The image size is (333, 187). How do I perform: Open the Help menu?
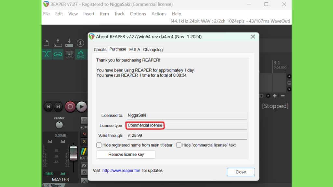(177, 14)
